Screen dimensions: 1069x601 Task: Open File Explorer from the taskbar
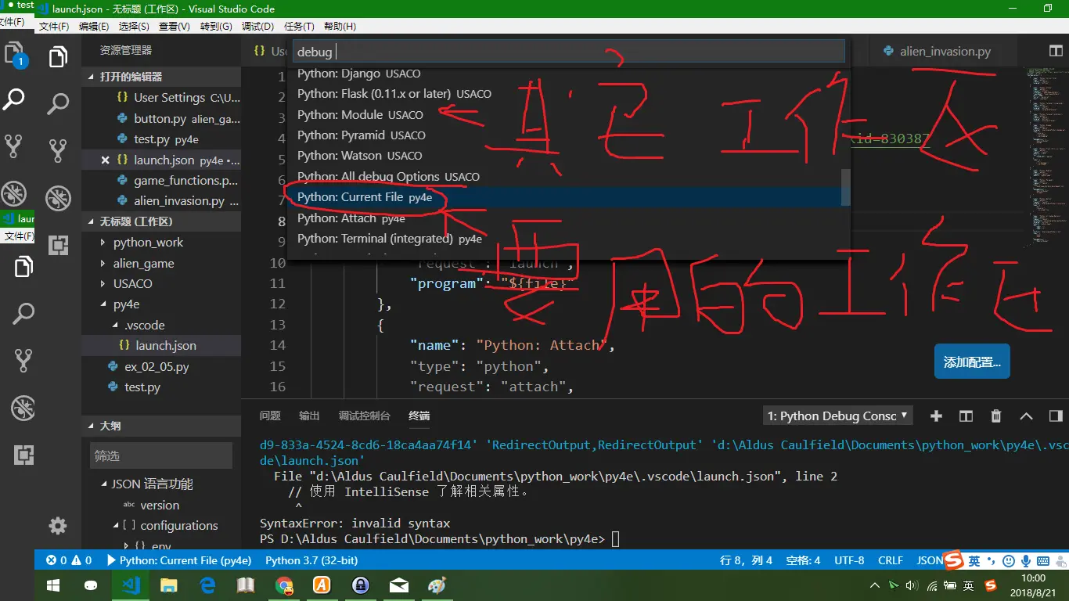tap(168, 585)
